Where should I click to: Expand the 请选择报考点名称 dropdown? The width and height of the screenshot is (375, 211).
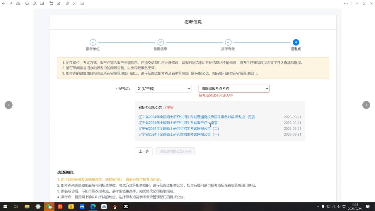(233, 89)
